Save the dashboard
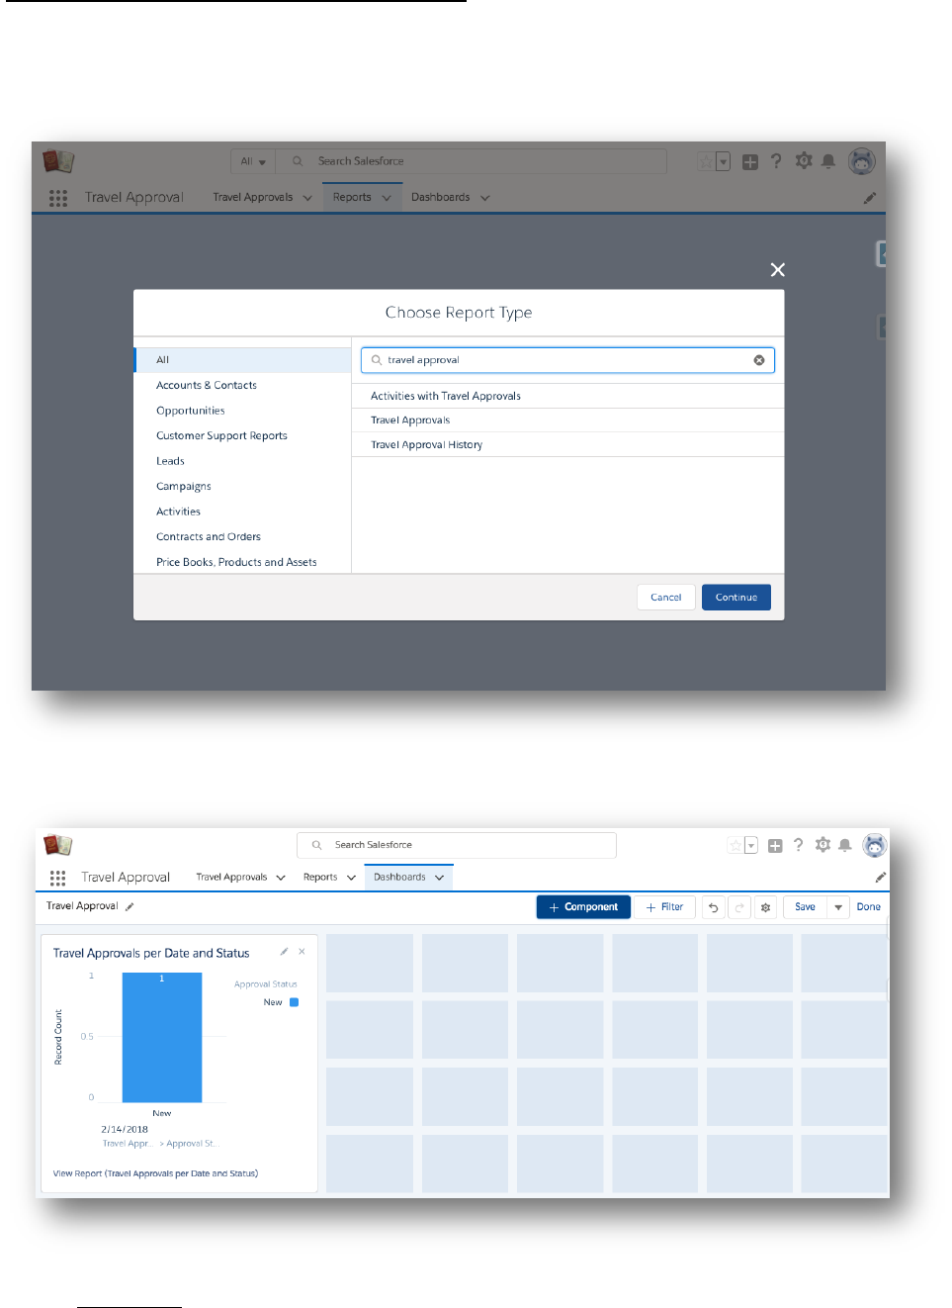This screenshot has height=1308, width=952. (x=806, y=907)
